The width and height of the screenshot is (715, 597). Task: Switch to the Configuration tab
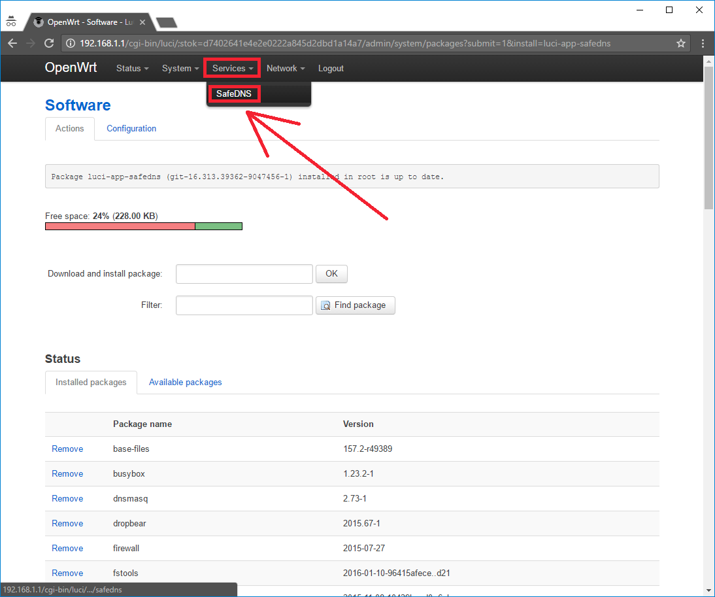(131, 129)
